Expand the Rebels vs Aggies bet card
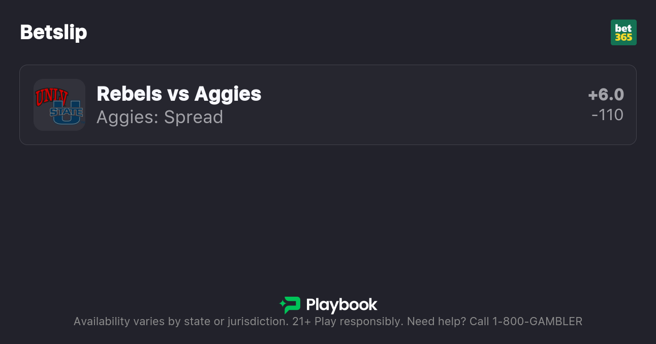Image resolution: width=656 pixels, height=344 pixels. [x=328, y=105]
